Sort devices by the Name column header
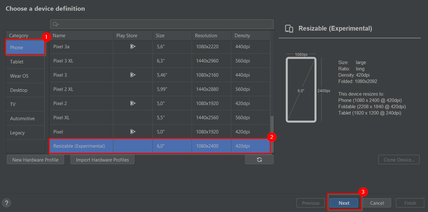The width and height of the screenshot is (428, 212). pyautogui.click(x=81, y=36)
